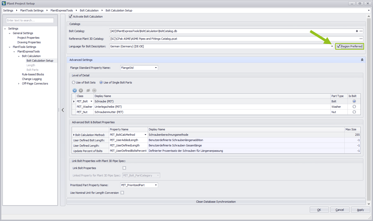373x221 pixels.
Task: Select Change Logging in the tree
Action: (32, 79)
